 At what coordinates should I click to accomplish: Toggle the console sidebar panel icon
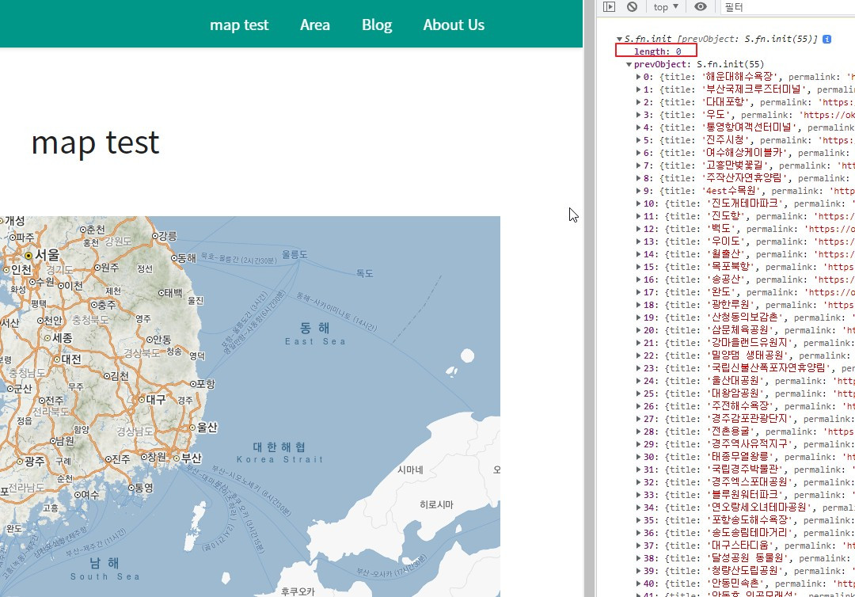point(609,7)
